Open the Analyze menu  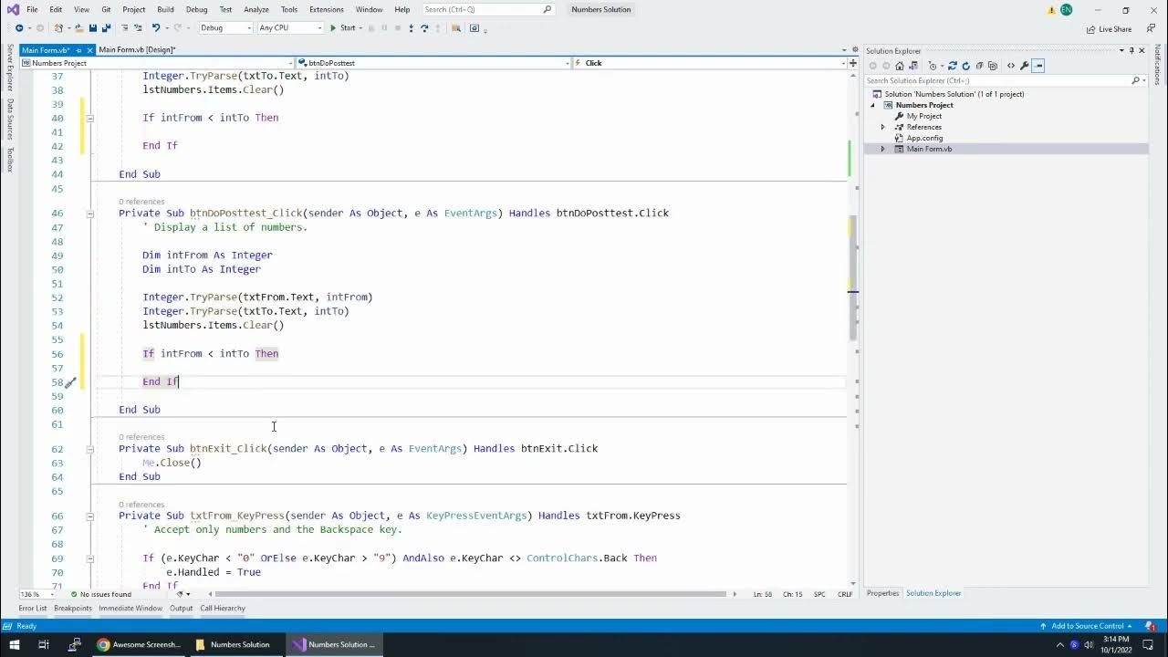(256, 9)
